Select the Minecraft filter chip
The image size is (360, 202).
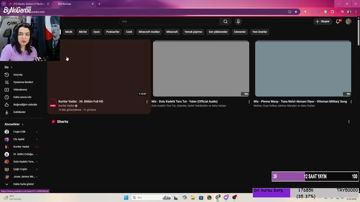click(x=172, y=32)
